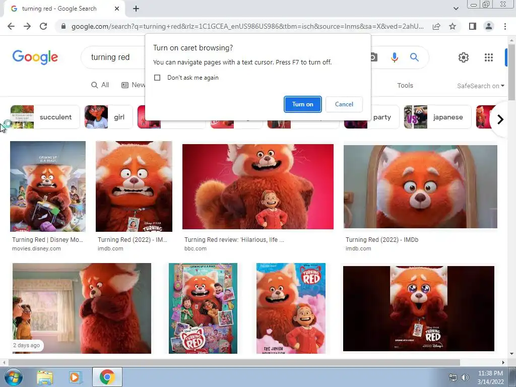The image size is (516, 387).
Task: Open dark poster image with panda
Action: (419, 309)
